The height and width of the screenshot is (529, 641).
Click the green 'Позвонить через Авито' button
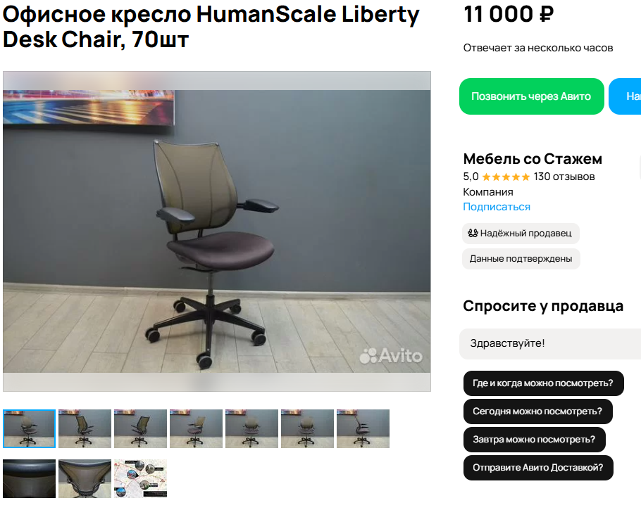pos(531,96)
